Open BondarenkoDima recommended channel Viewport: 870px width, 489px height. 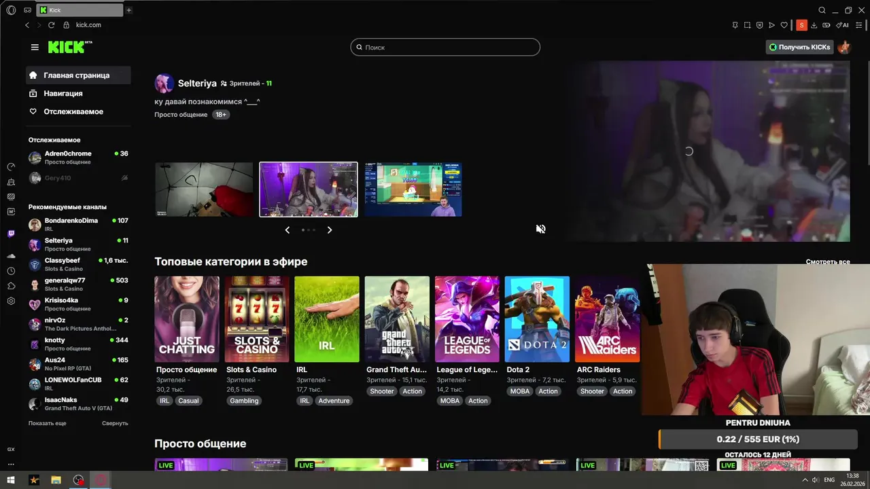point(78,225)
